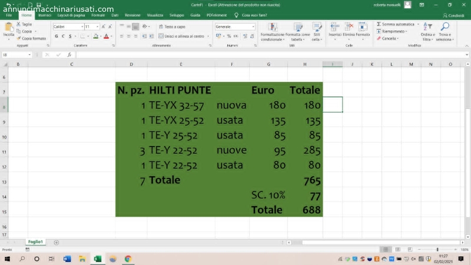Click the Condividi share button

coord(453,15)
